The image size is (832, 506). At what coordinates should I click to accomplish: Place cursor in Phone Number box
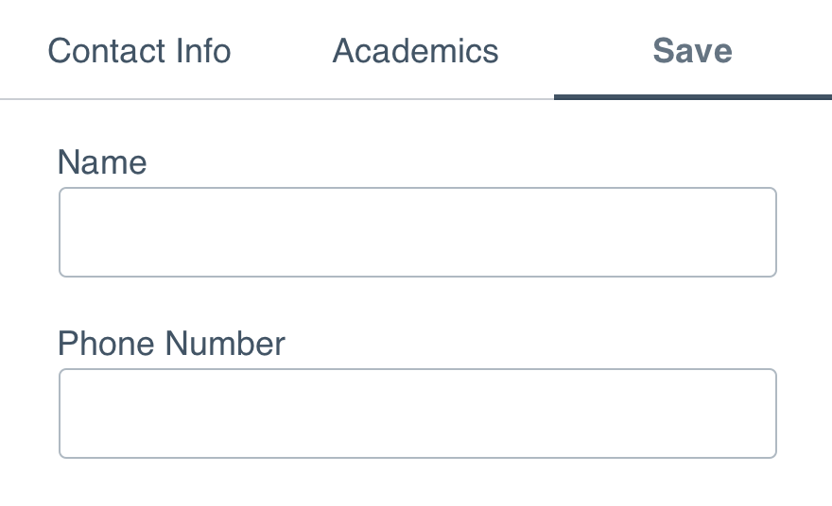(418, 413)
